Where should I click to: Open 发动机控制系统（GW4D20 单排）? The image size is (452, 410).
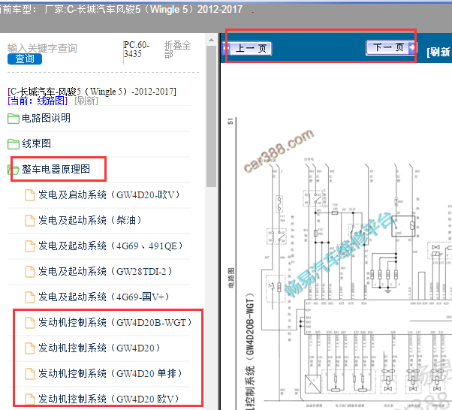(110, 373)
